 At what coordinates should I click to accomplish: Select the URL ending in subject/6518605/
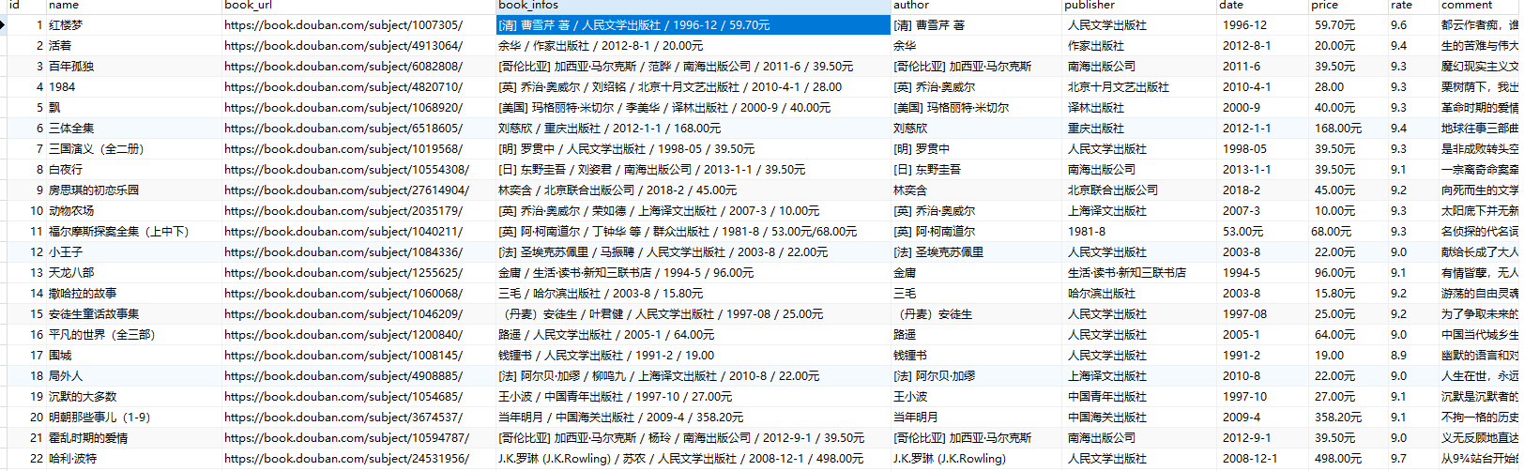343,129
